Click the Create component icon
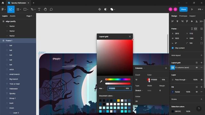Viewport: 205px width, 115px height. (x=100, y=9)
